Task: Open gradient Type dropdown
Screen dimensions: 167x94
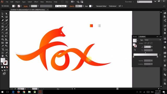Action: tap(152, 40)
